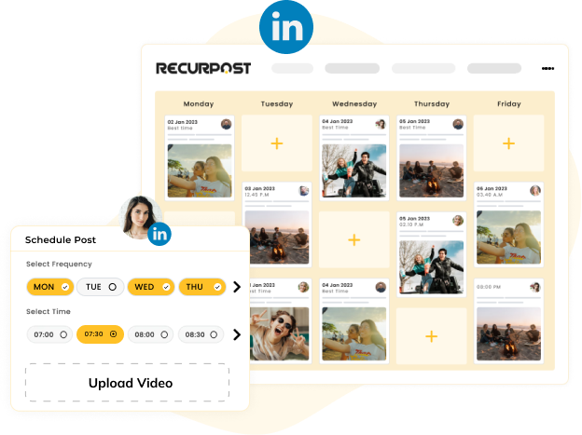The width and height of the screenshot is (582, 435).
Task: Show more times with the time row arrow
Action: [x=237, y=334]
